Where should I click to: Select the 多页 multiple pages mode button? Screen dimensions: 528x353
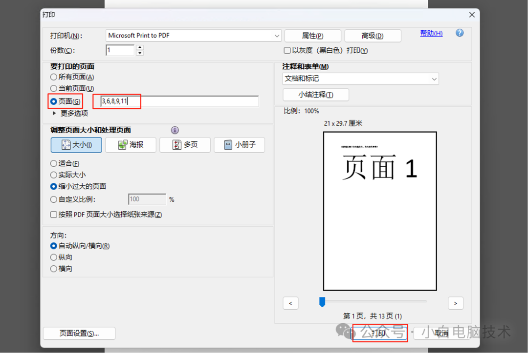[x=185, y=145]
